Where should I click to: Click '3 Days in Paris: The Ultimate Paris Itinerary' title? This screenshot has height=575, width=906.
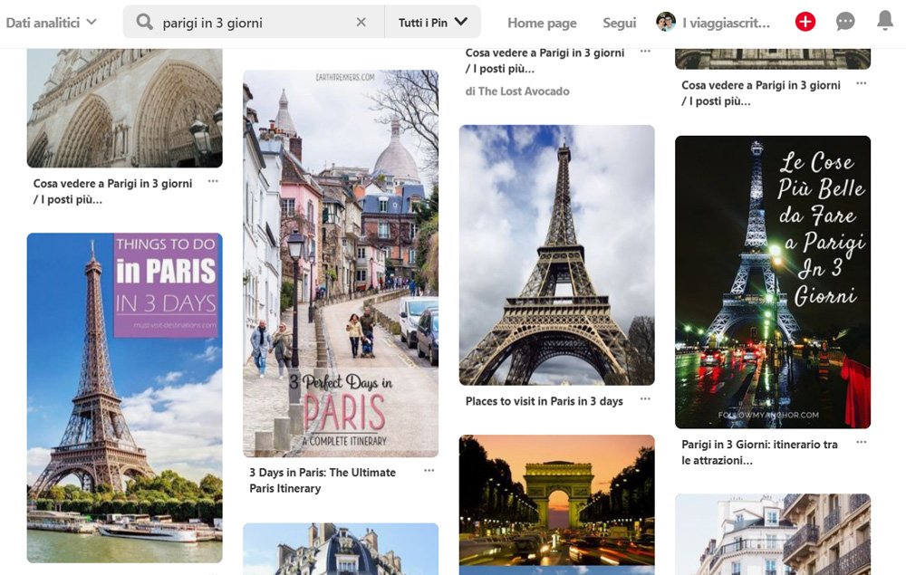click(323, 480)
